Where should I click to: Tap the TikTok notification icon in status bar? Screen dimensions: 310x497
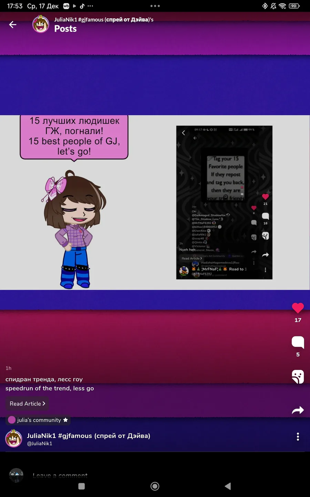(x=82, y=6)
